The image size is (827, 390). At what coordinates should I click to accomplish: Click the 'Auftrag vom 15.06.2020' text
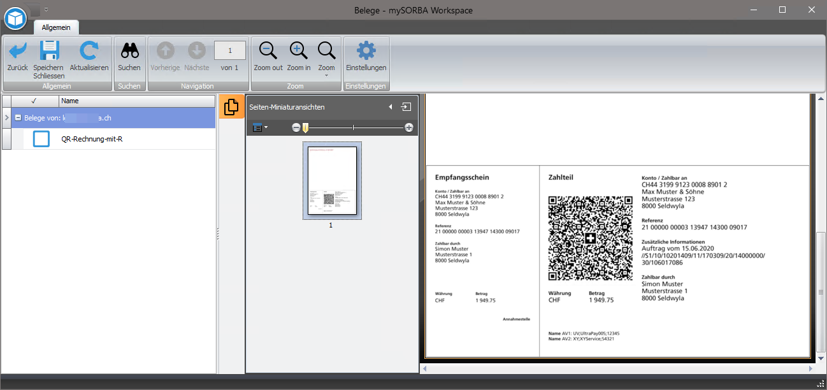tap(677, 249)
